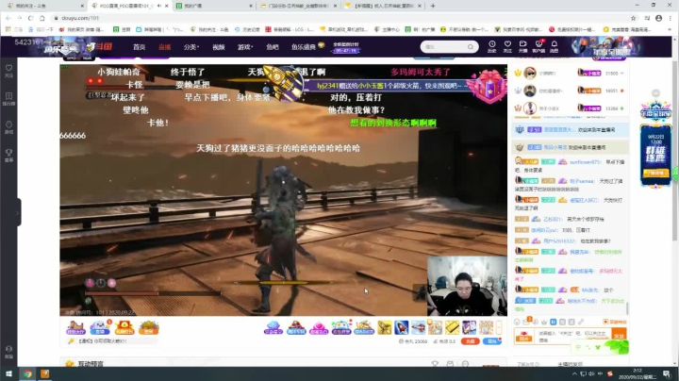The image size is (679, 381).
Task: Click the yellow button on 群雄逐鹿 banner
Action: 655,174
